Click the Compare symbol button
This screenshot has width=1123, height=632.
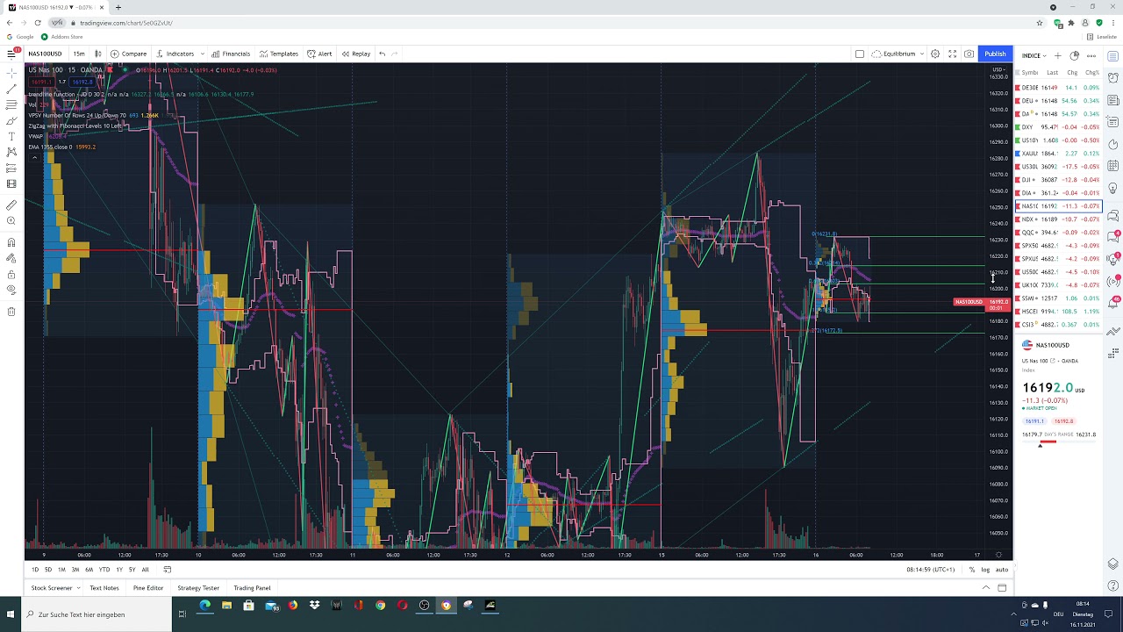click(129, 54)
